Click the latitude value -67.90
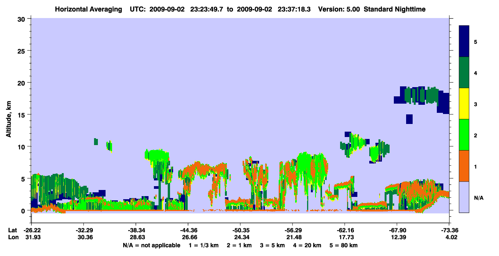 397,230
